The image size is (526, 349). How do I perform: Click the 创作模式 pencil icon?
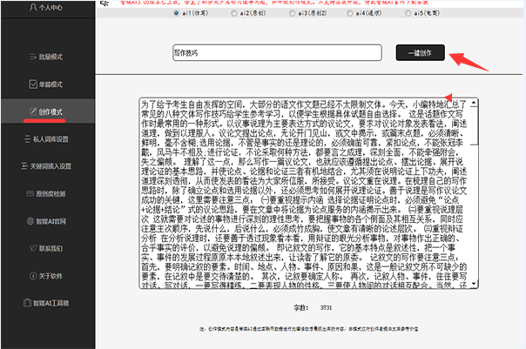point(33,111)
